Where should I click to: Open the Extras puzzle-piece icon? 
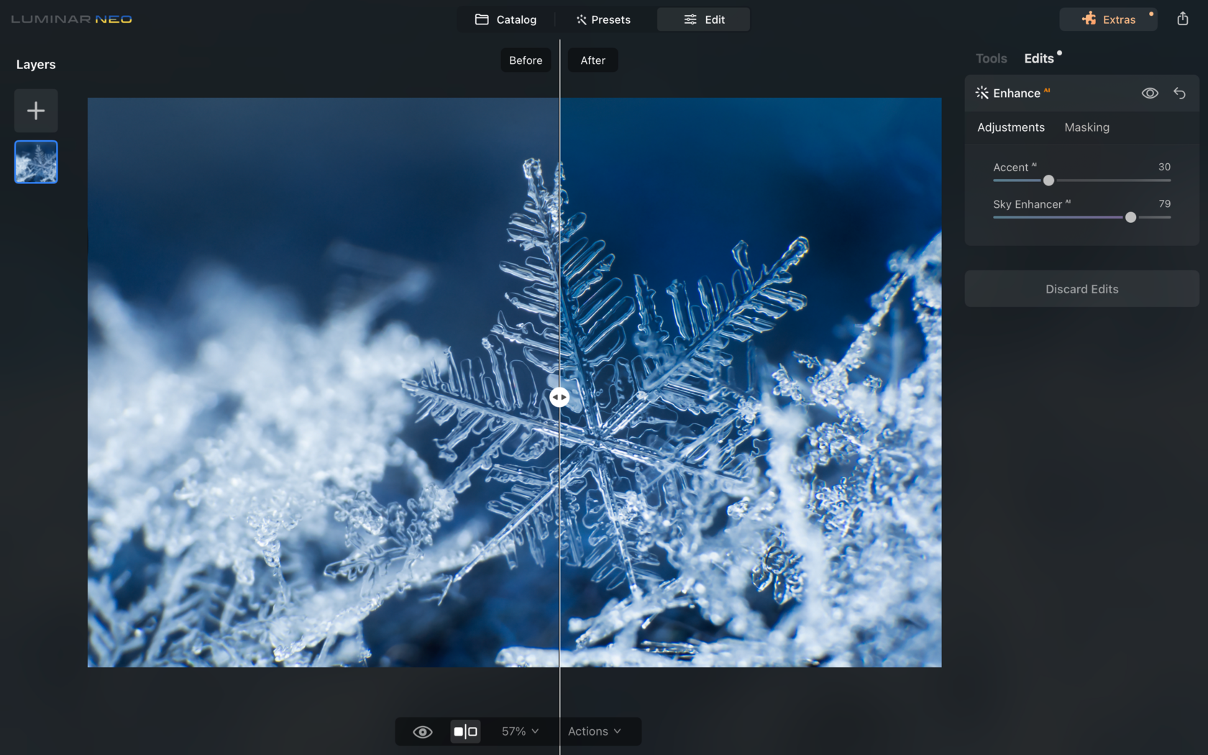coord(1090,19)
